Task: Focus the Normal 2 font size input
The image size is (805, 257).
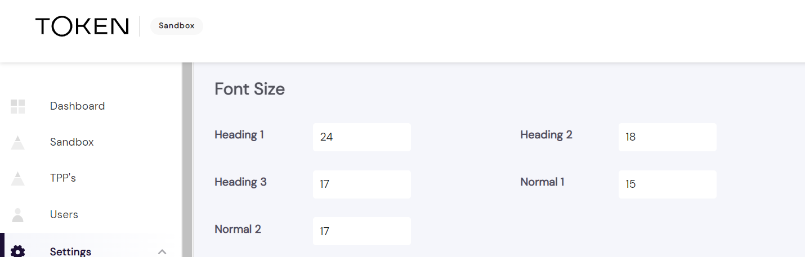Action: point(361,231)
